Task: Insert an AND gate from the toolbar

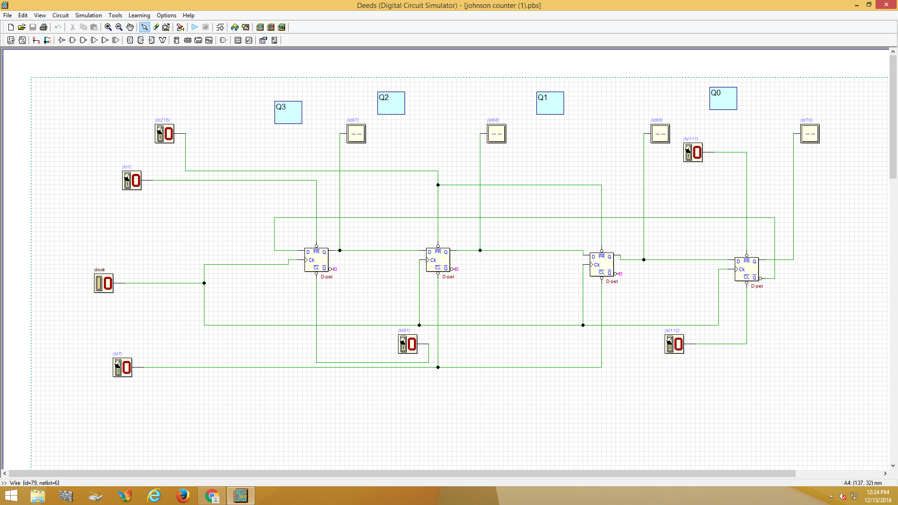Action: click(72, 40)
